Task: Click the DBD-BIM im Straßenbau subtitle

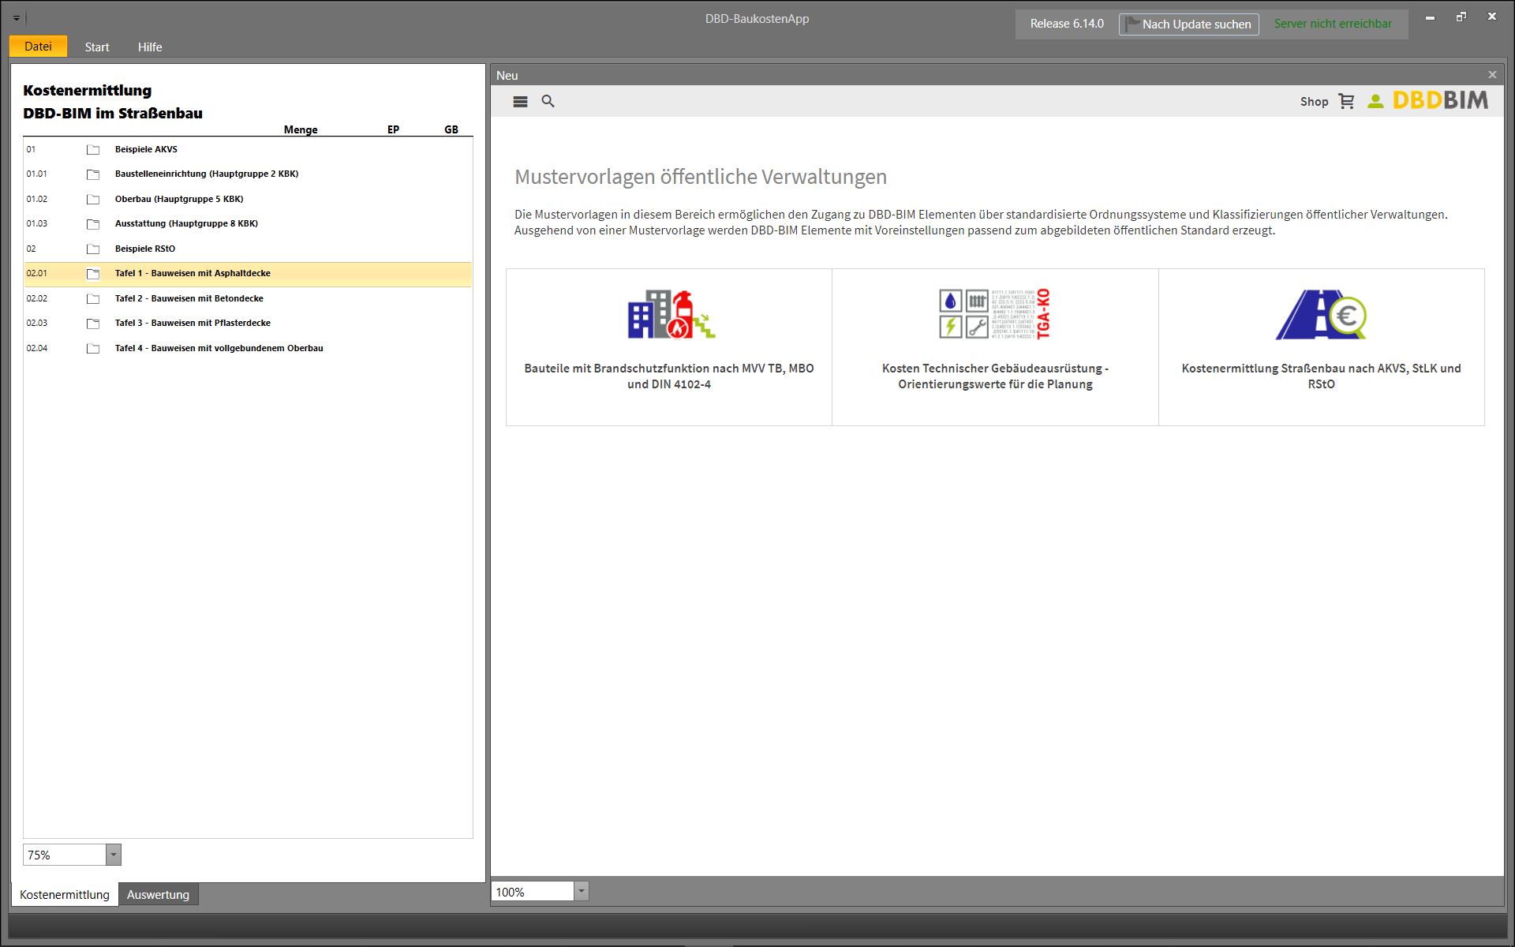Action: 113,114
